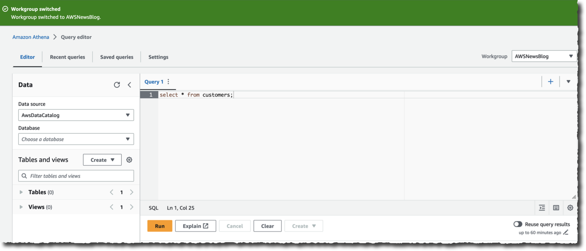The width and height of the screenshot is (586, 251).
Task: Click in Filter tables and views field
Action: tap(76, 176)
